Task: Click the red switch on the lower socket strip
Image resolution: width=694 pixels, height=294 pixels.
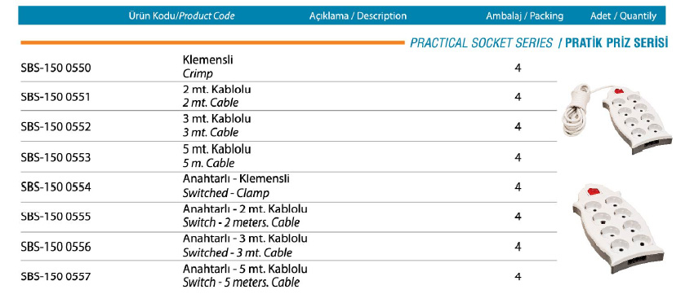Action: click(x=593, y=191)
